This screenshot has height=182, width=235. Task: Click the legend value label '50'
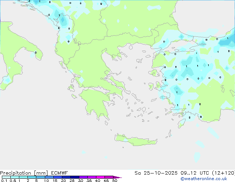point(115,181)
